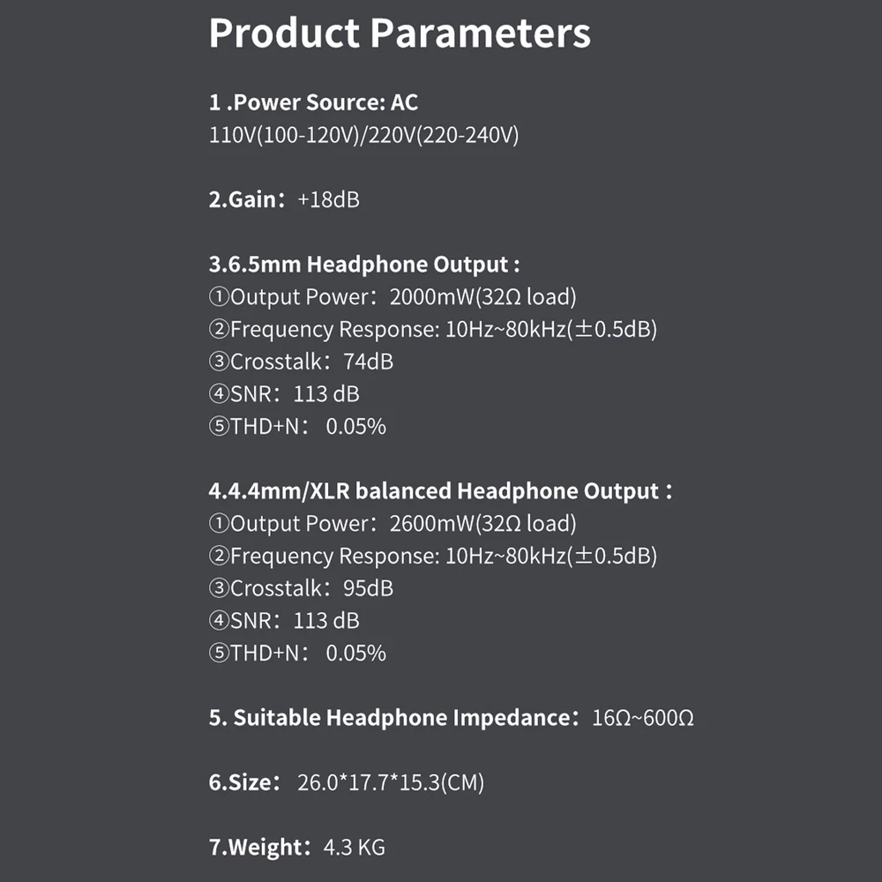The image size is (882, 882).
Task: Select the Weight 4.3 KG line
Action: tap(297, 847)
